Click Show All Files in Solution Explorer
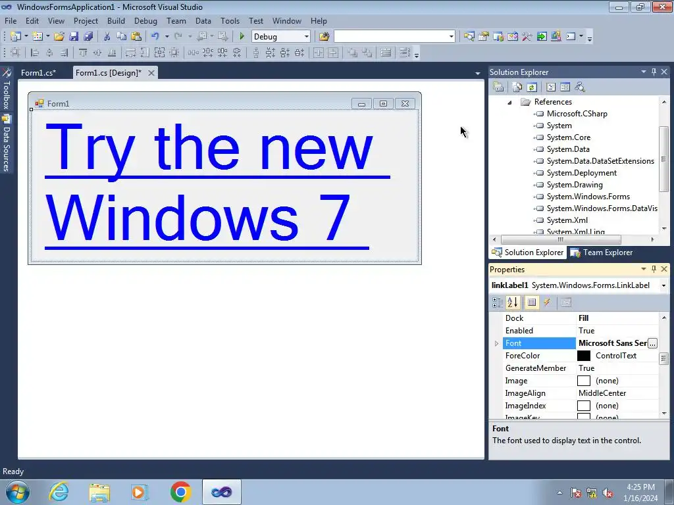674x505 pixels. [517, 87]
